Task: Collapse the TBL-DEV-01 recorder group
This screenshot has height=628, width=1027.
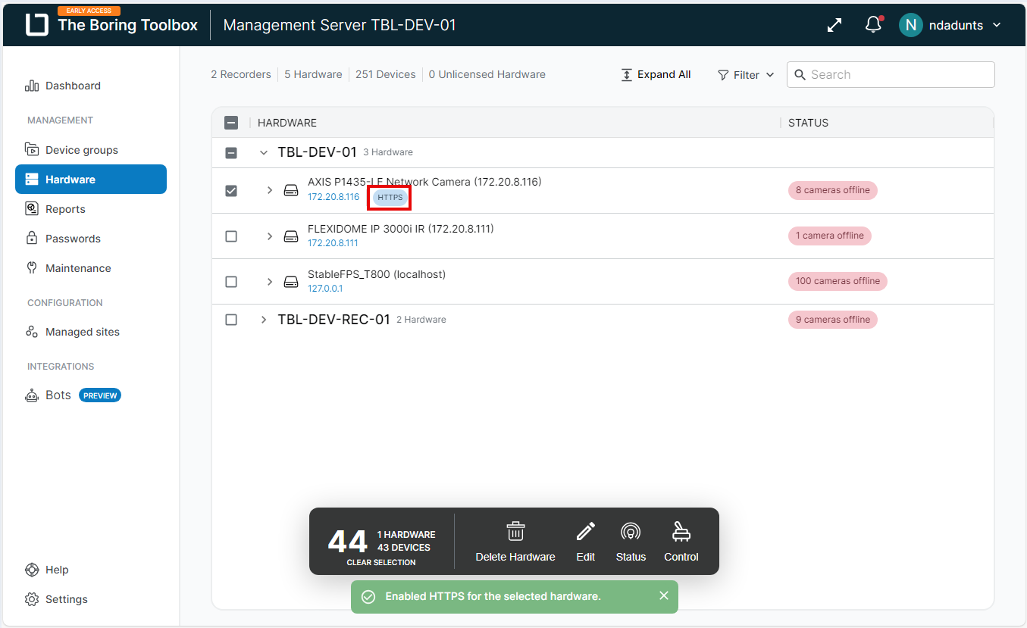Action: click(264, 153)
